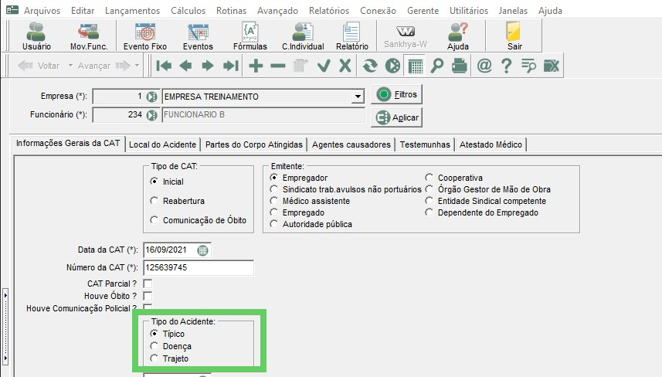662x377 pixels.
Task: Click the Sair exit icon
Action: [x=514, y=36]
